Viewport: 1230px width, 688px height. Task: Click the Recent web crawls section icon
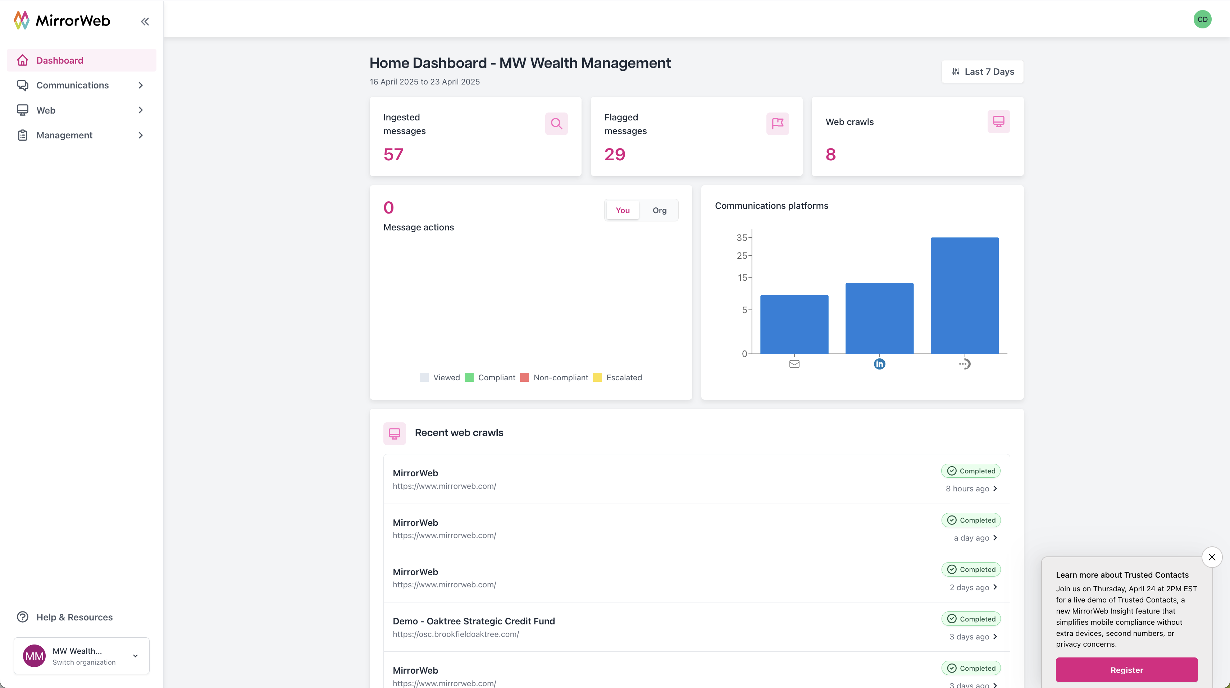point(395,433)
